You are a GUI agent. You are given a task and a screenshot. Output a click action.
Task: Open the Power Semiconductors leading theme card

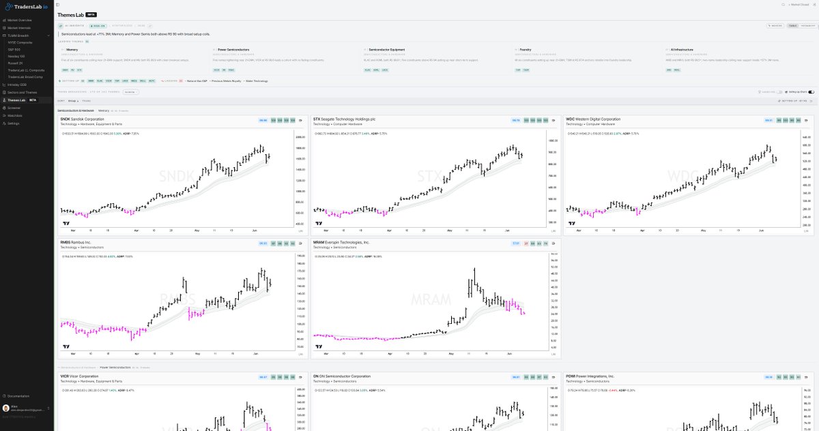(285, 59)
